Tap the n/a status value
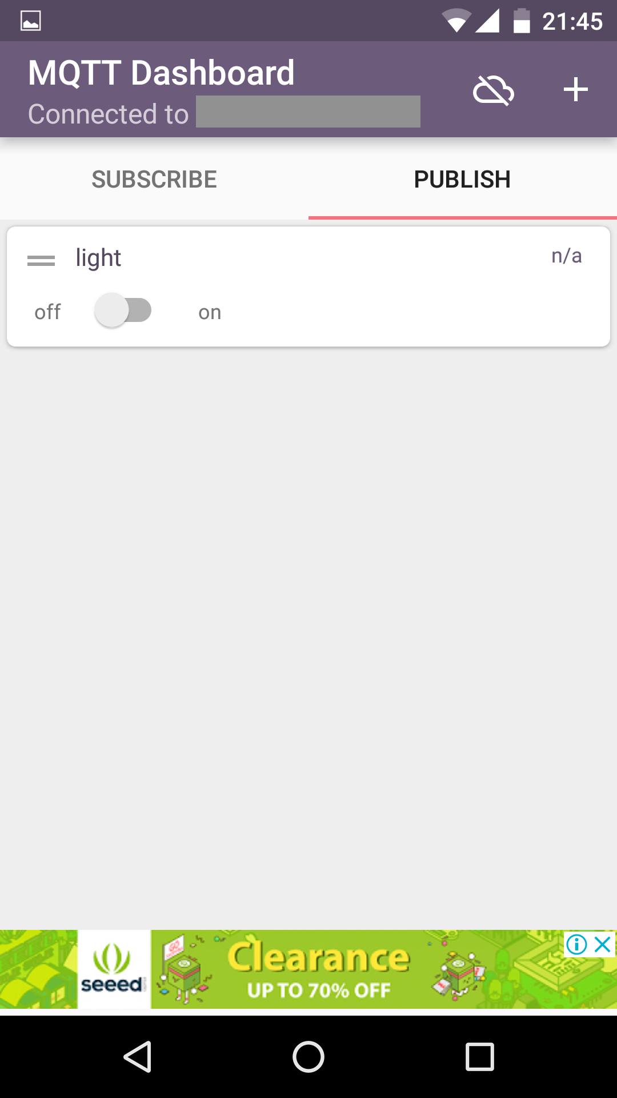 [566, 256]
